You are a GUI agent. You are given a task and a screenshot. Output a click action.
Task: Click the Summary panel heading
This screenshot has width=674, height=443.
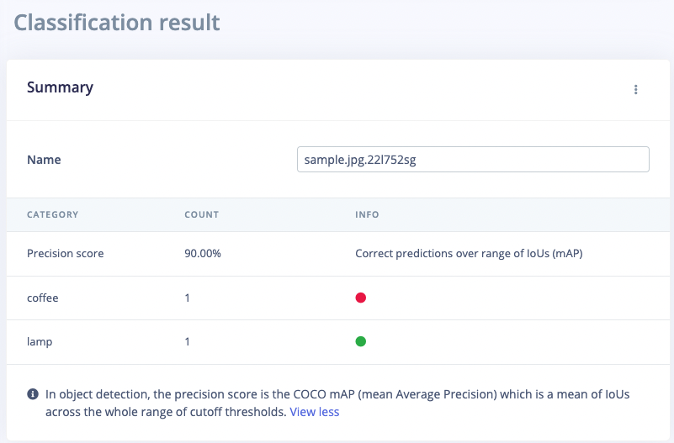tap(60, 87)
